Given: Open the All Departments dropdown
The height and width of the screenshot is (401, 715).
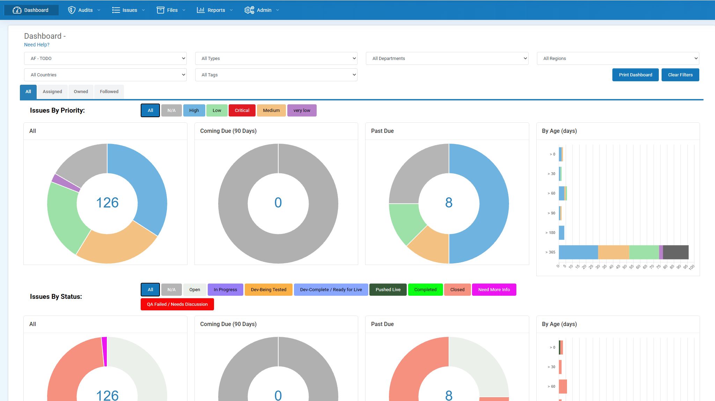Looking at the screenshot, I should 447,58.
